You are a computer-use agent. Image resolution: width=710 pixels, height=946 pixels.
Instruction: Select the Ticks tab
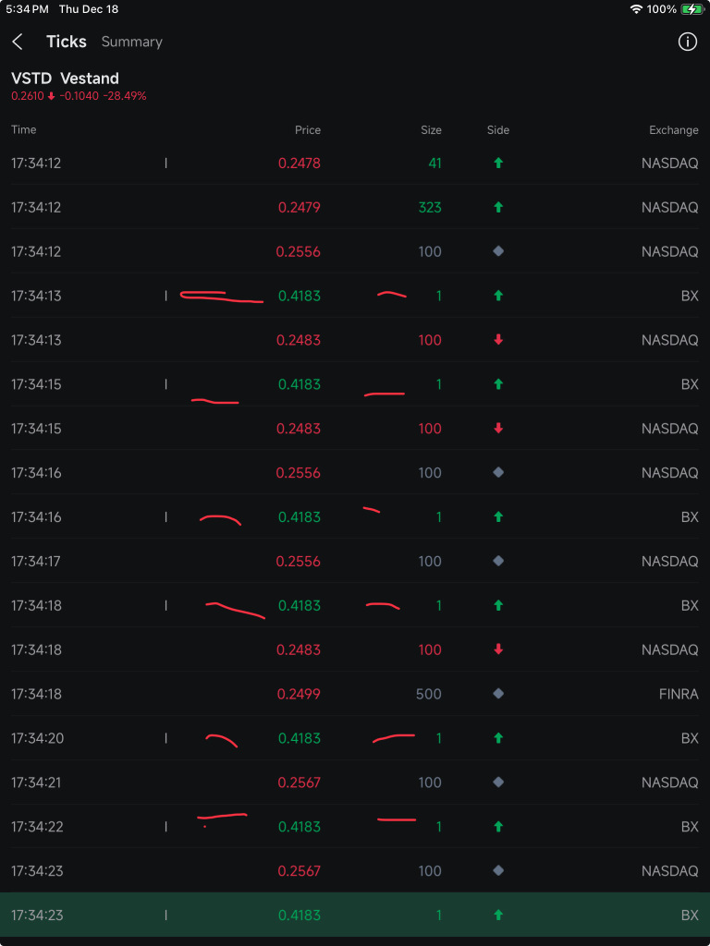coord(67,42)
